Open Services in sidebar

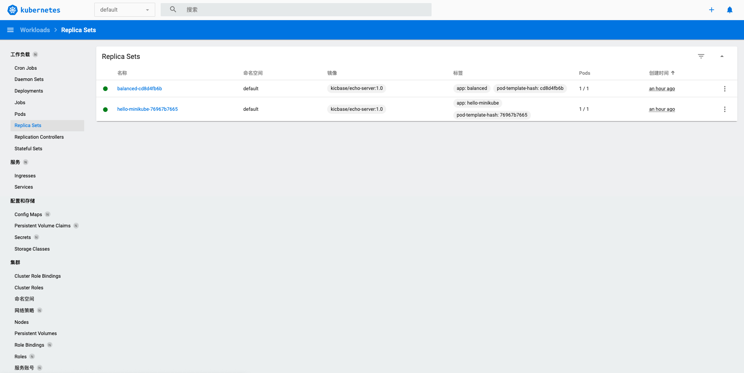click(24, 187)
